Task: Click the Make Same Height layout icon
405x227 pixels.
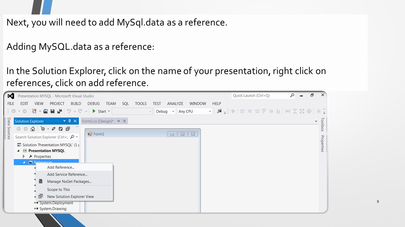Action: pos(295,111)
